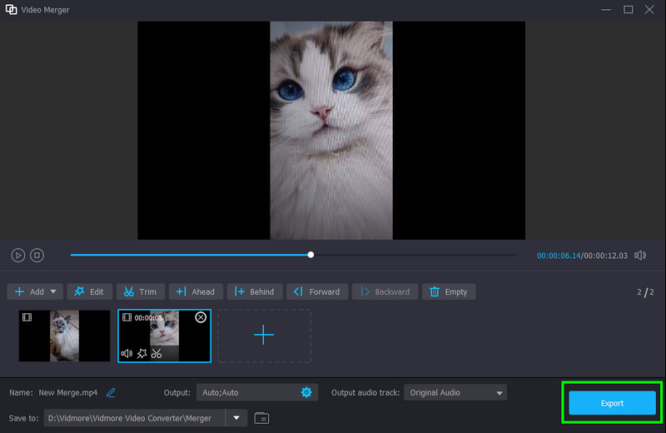Image resolution: width=666 pixels, height=433 pixels.
Task: Select the first cat clip thumbnail
Action: pos(64,336)
